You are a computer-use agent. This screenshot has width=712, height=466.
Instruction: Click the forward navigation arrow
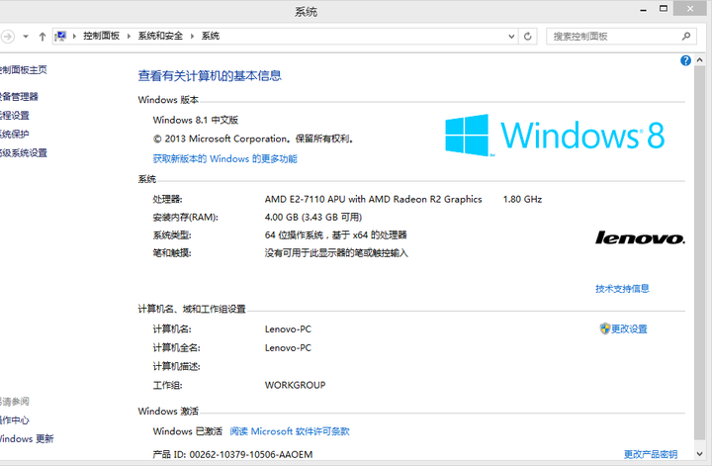pos(7,37)
